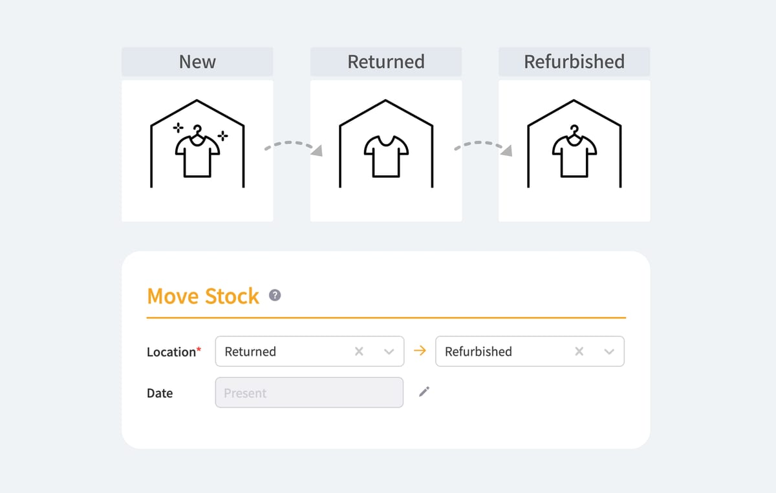
Task: Click the pencil icon to edit Date
Action: tap(425, 392)
